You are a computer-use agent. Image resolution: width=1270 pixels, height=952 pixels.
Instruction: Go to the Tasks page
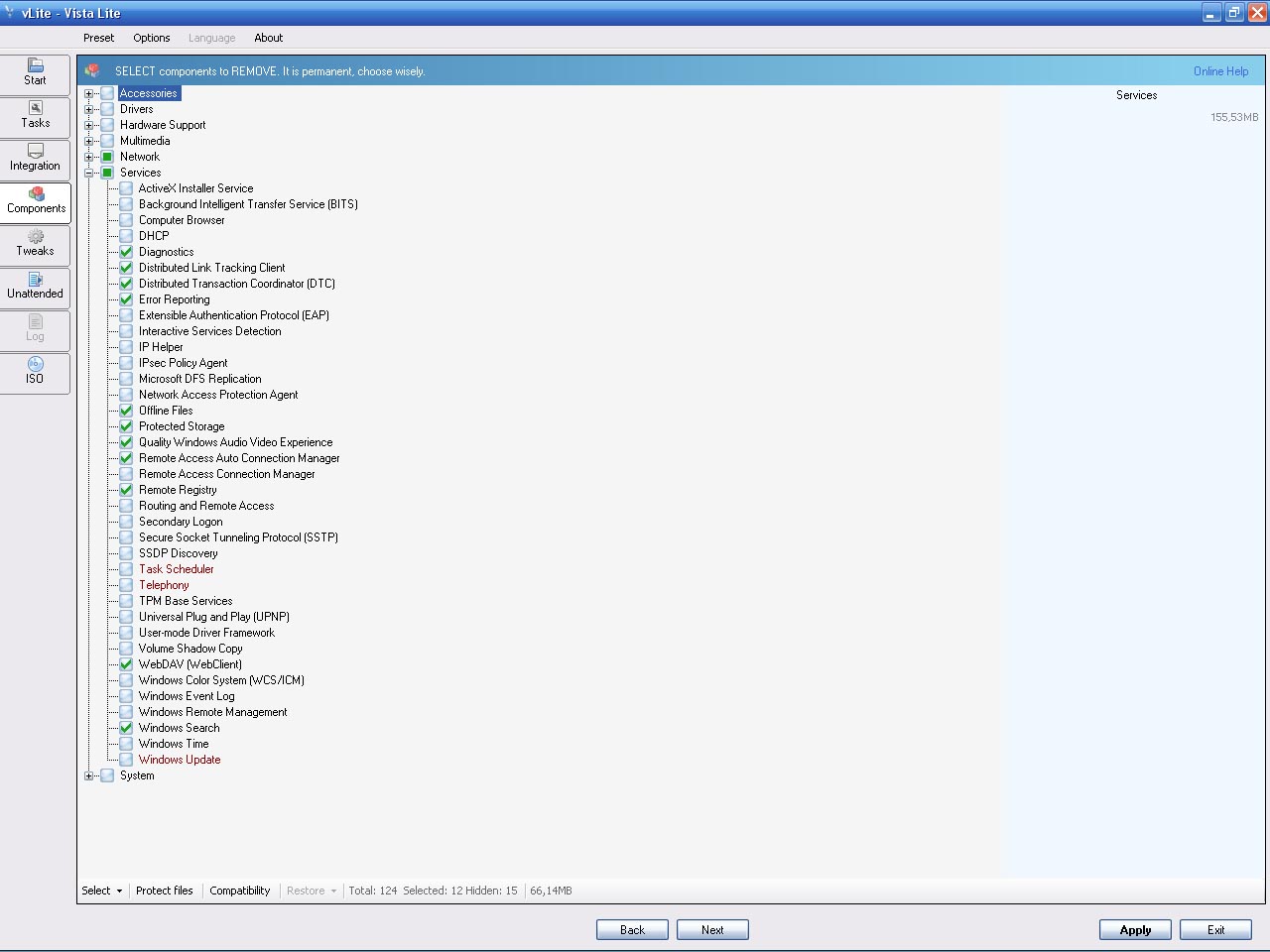[35, 117]
